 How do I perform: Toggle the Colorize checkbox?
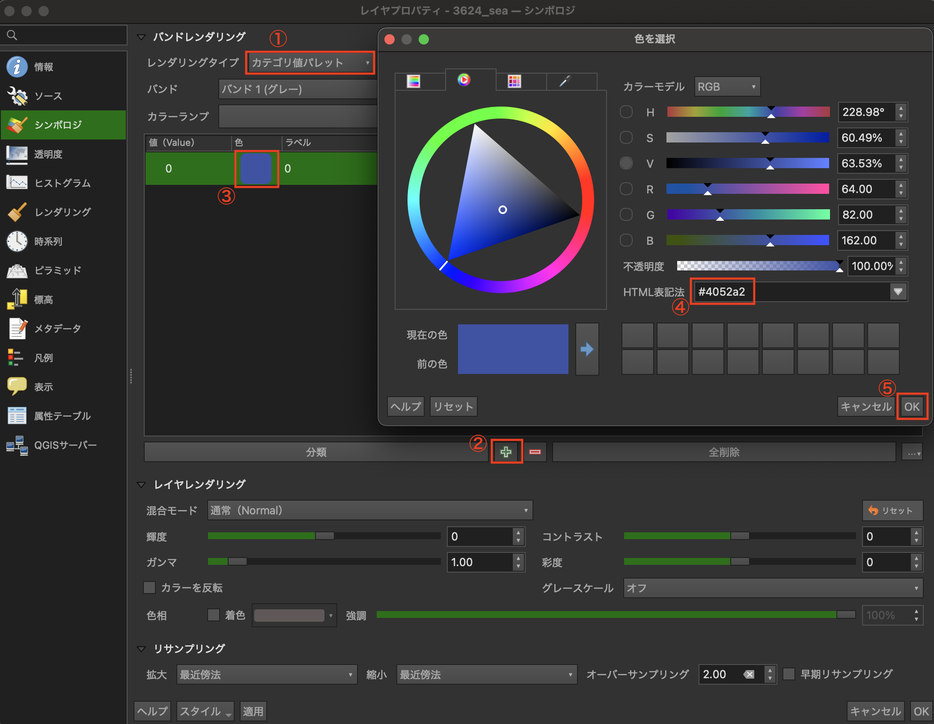pyautogui.click(x=213, y=615)
